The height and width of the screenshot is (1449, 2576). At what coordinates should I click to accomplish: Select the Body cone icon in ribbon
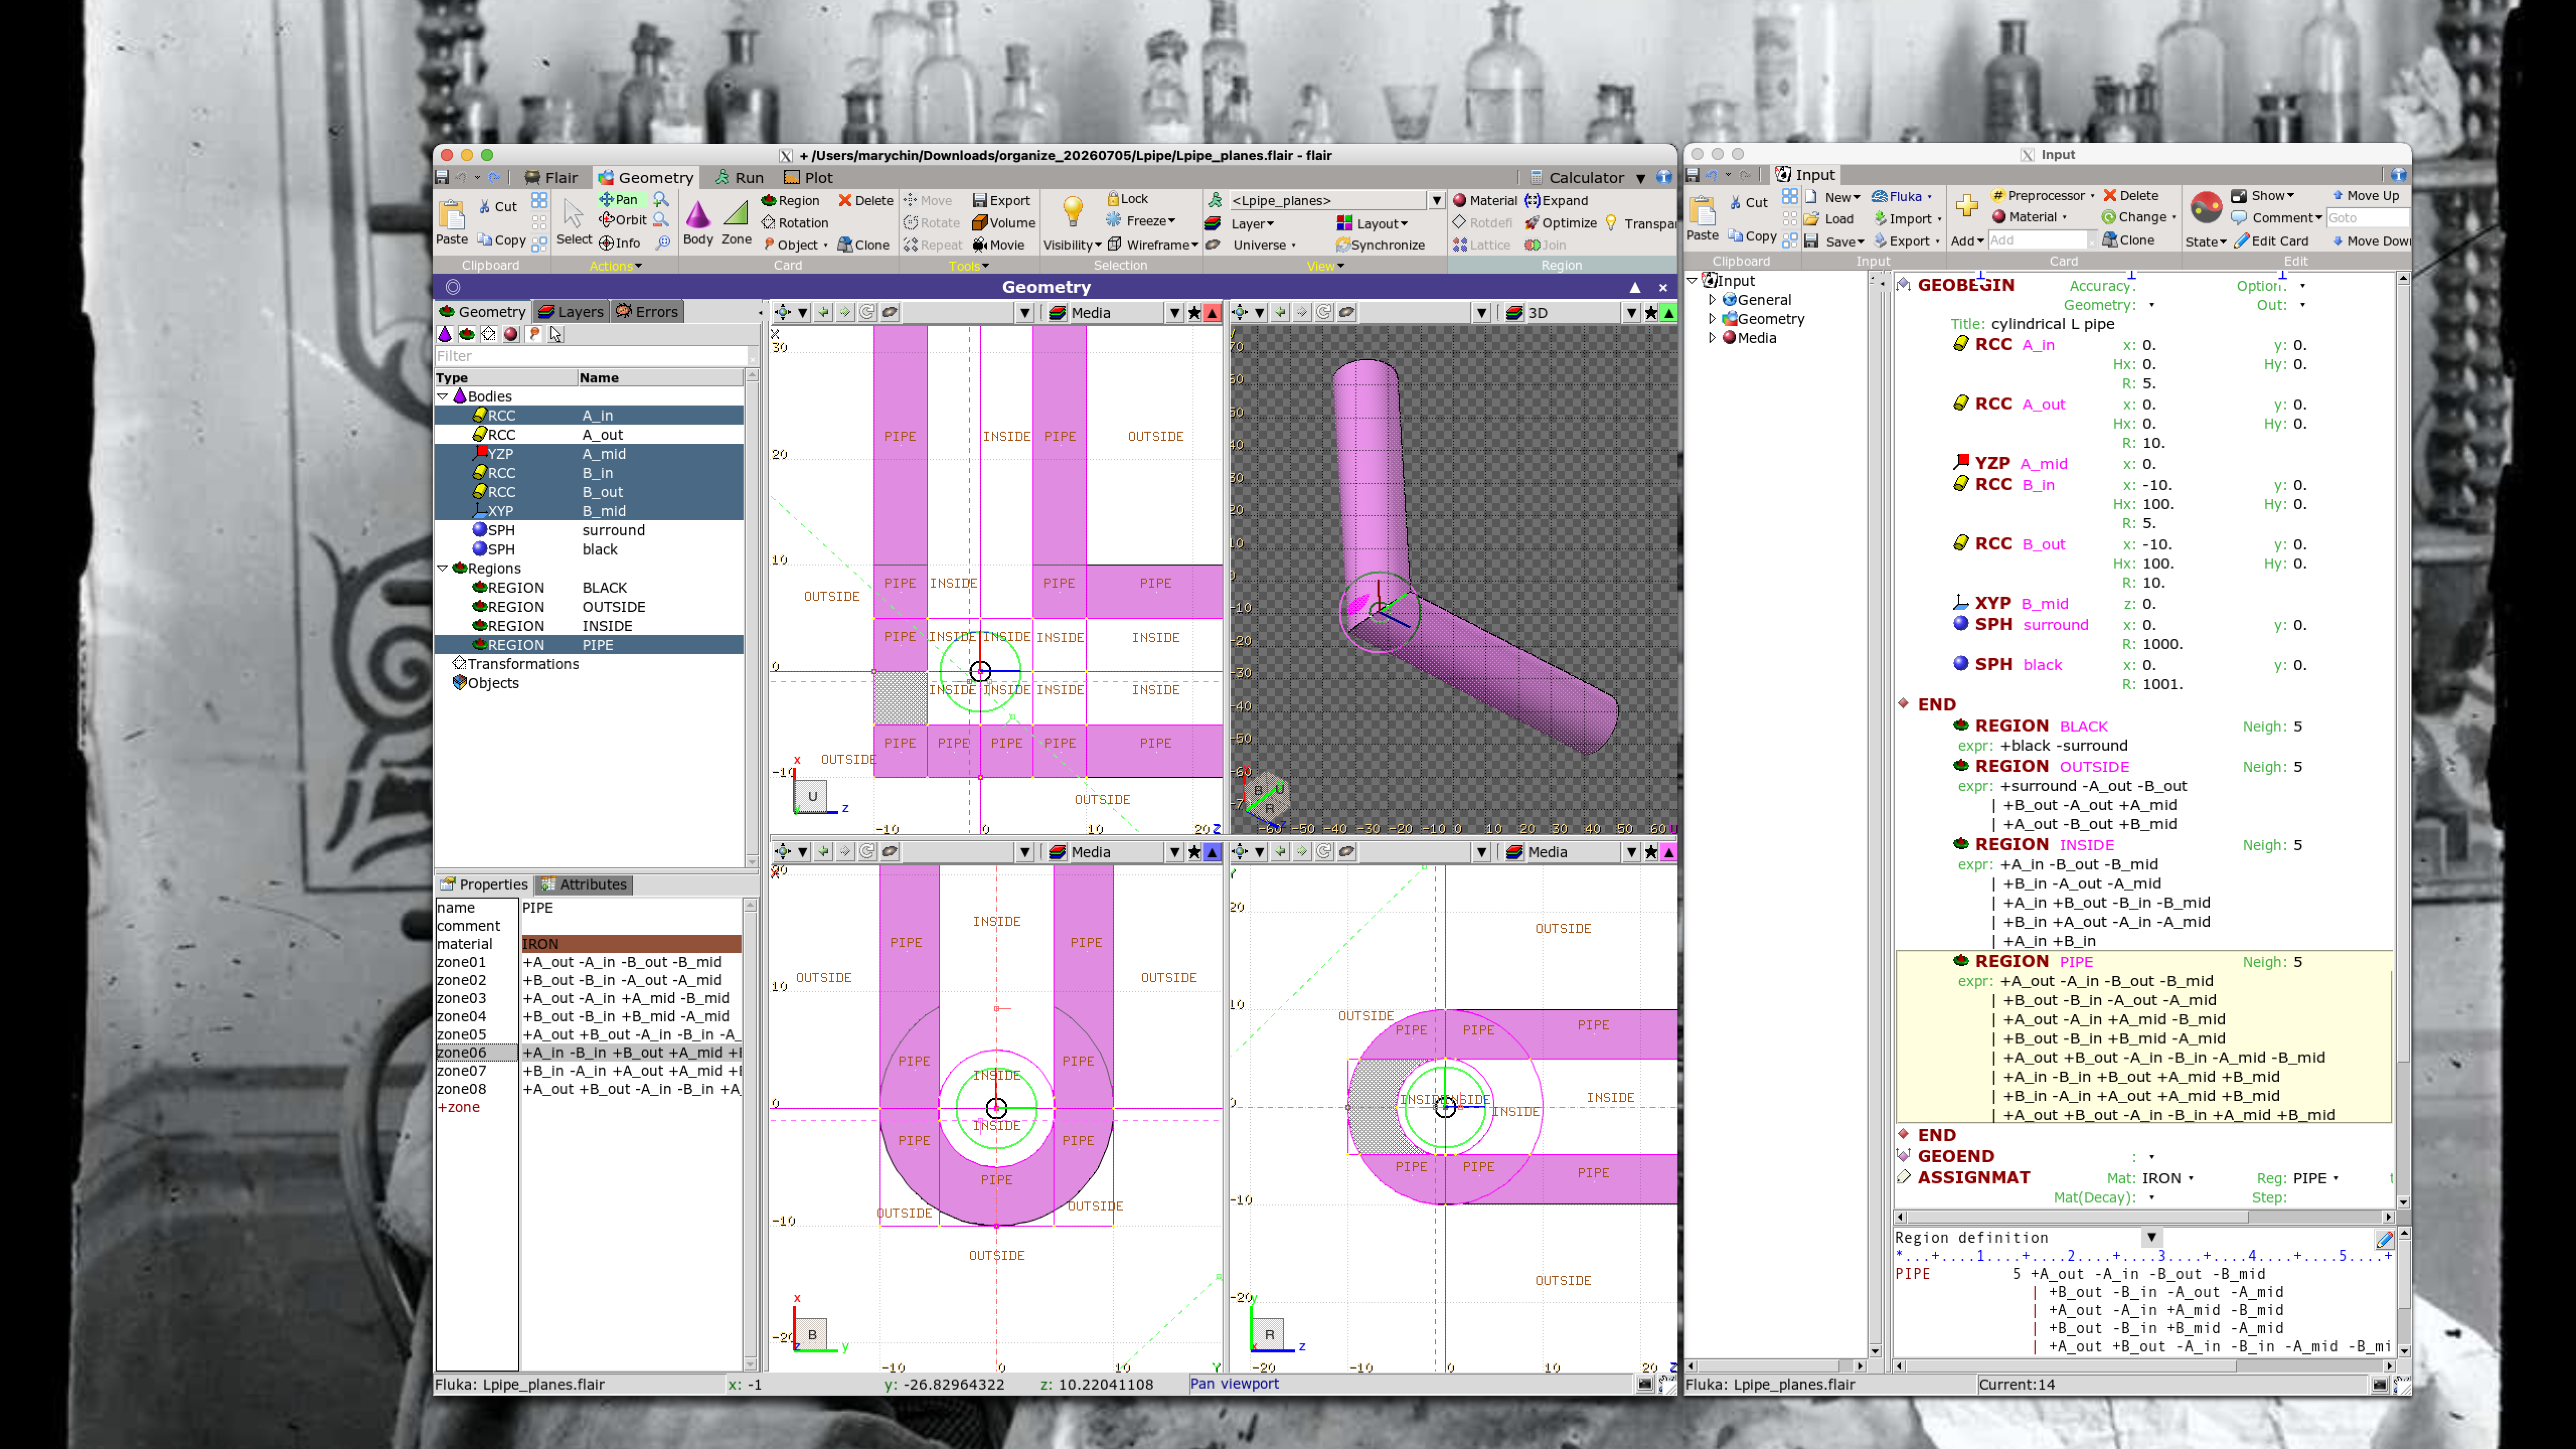[x=697, y=214]
